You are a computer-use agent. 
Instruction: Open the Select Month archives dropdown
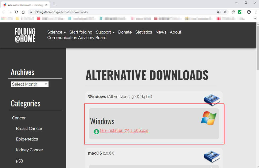point(30,84)
